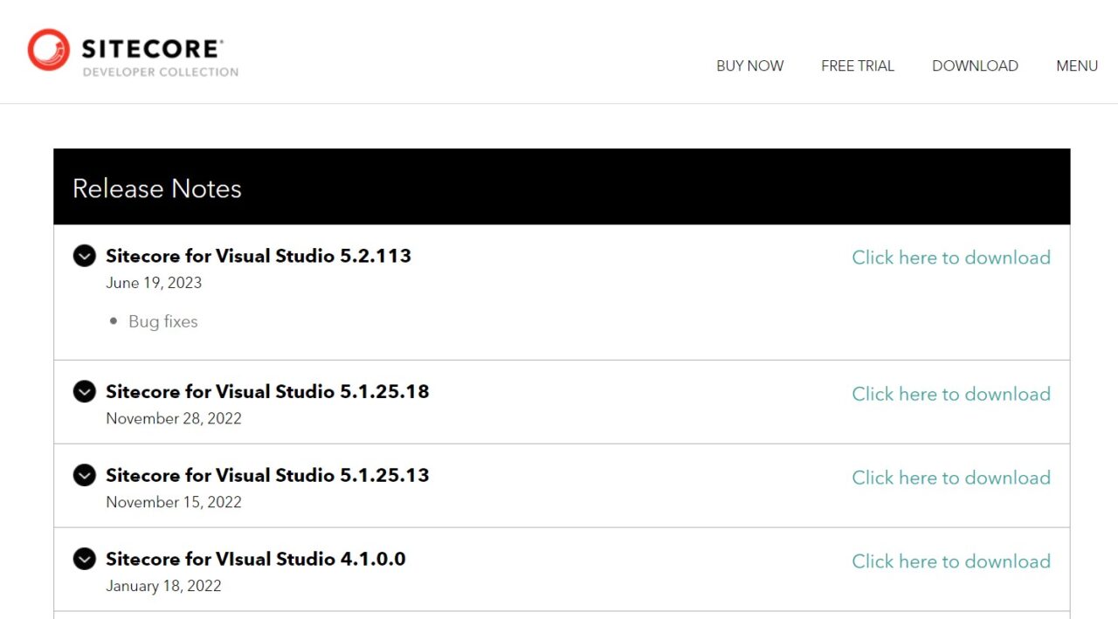Go to the FREE TRIAL page
This screenshot has height=619, width=1118.
coord(857,65)
